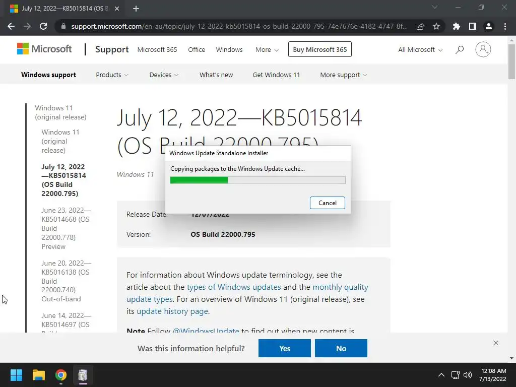Select July 12, 2022—KB5015814 sidebar entry
This screenshot has width=516, height=387.
point(63,180)
